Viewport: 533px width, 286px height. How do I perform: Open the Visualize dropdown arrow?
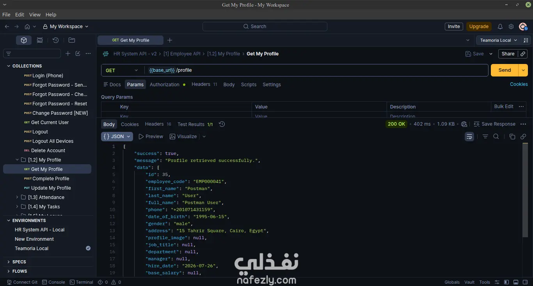click(x=204, y=137)
